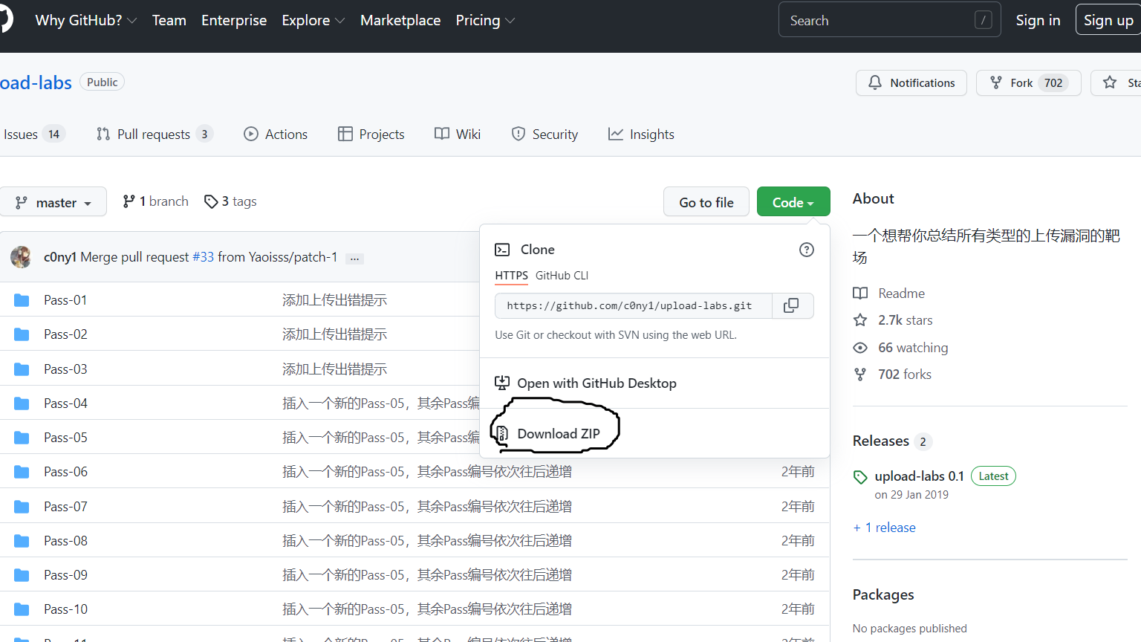1141x642 pixels.
Task: Expand the Pricing menu
Action: [x=486, y=21]
